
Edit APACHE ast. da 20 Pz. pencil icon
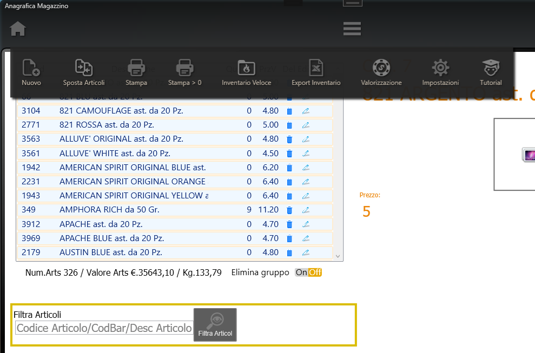(306, 224)
